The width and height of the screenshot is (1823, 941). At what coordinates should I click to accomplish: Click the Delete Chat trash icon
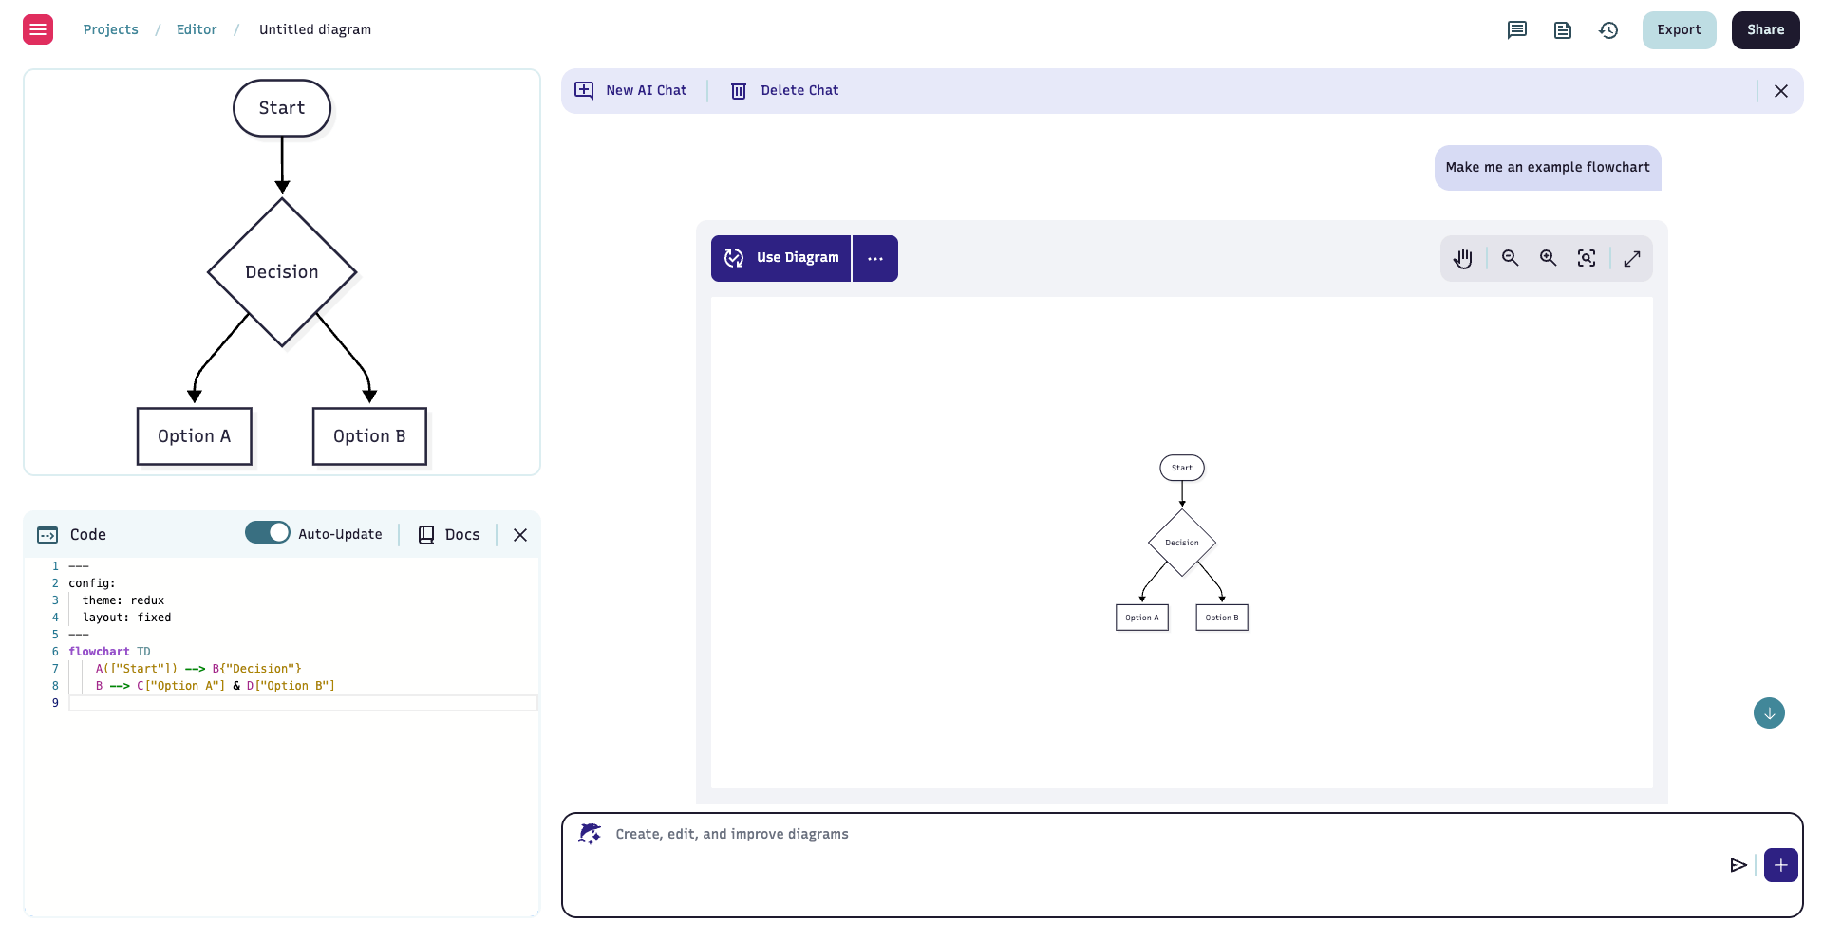pyautogui.click(x=739, y=91)
